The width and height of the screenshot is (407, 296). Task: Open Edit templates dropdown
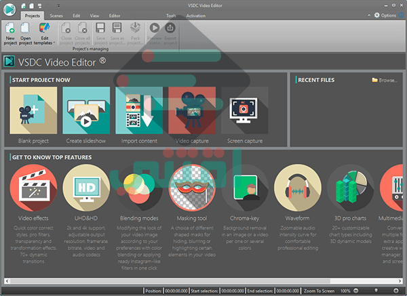click(x=44, y=34)
